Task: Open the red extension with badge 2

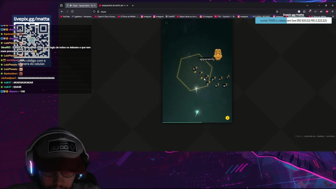Action: pyautogui.click(x=310, y=12)
